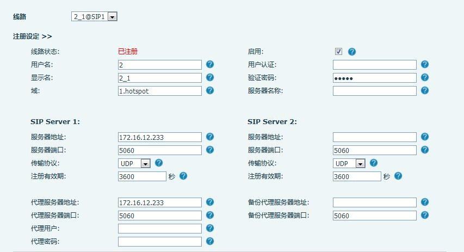The height and width of the screenshot is (252, 464).
Task: Click help icon for SIP Server 1 服务器地址
Action: click(210, 137)
